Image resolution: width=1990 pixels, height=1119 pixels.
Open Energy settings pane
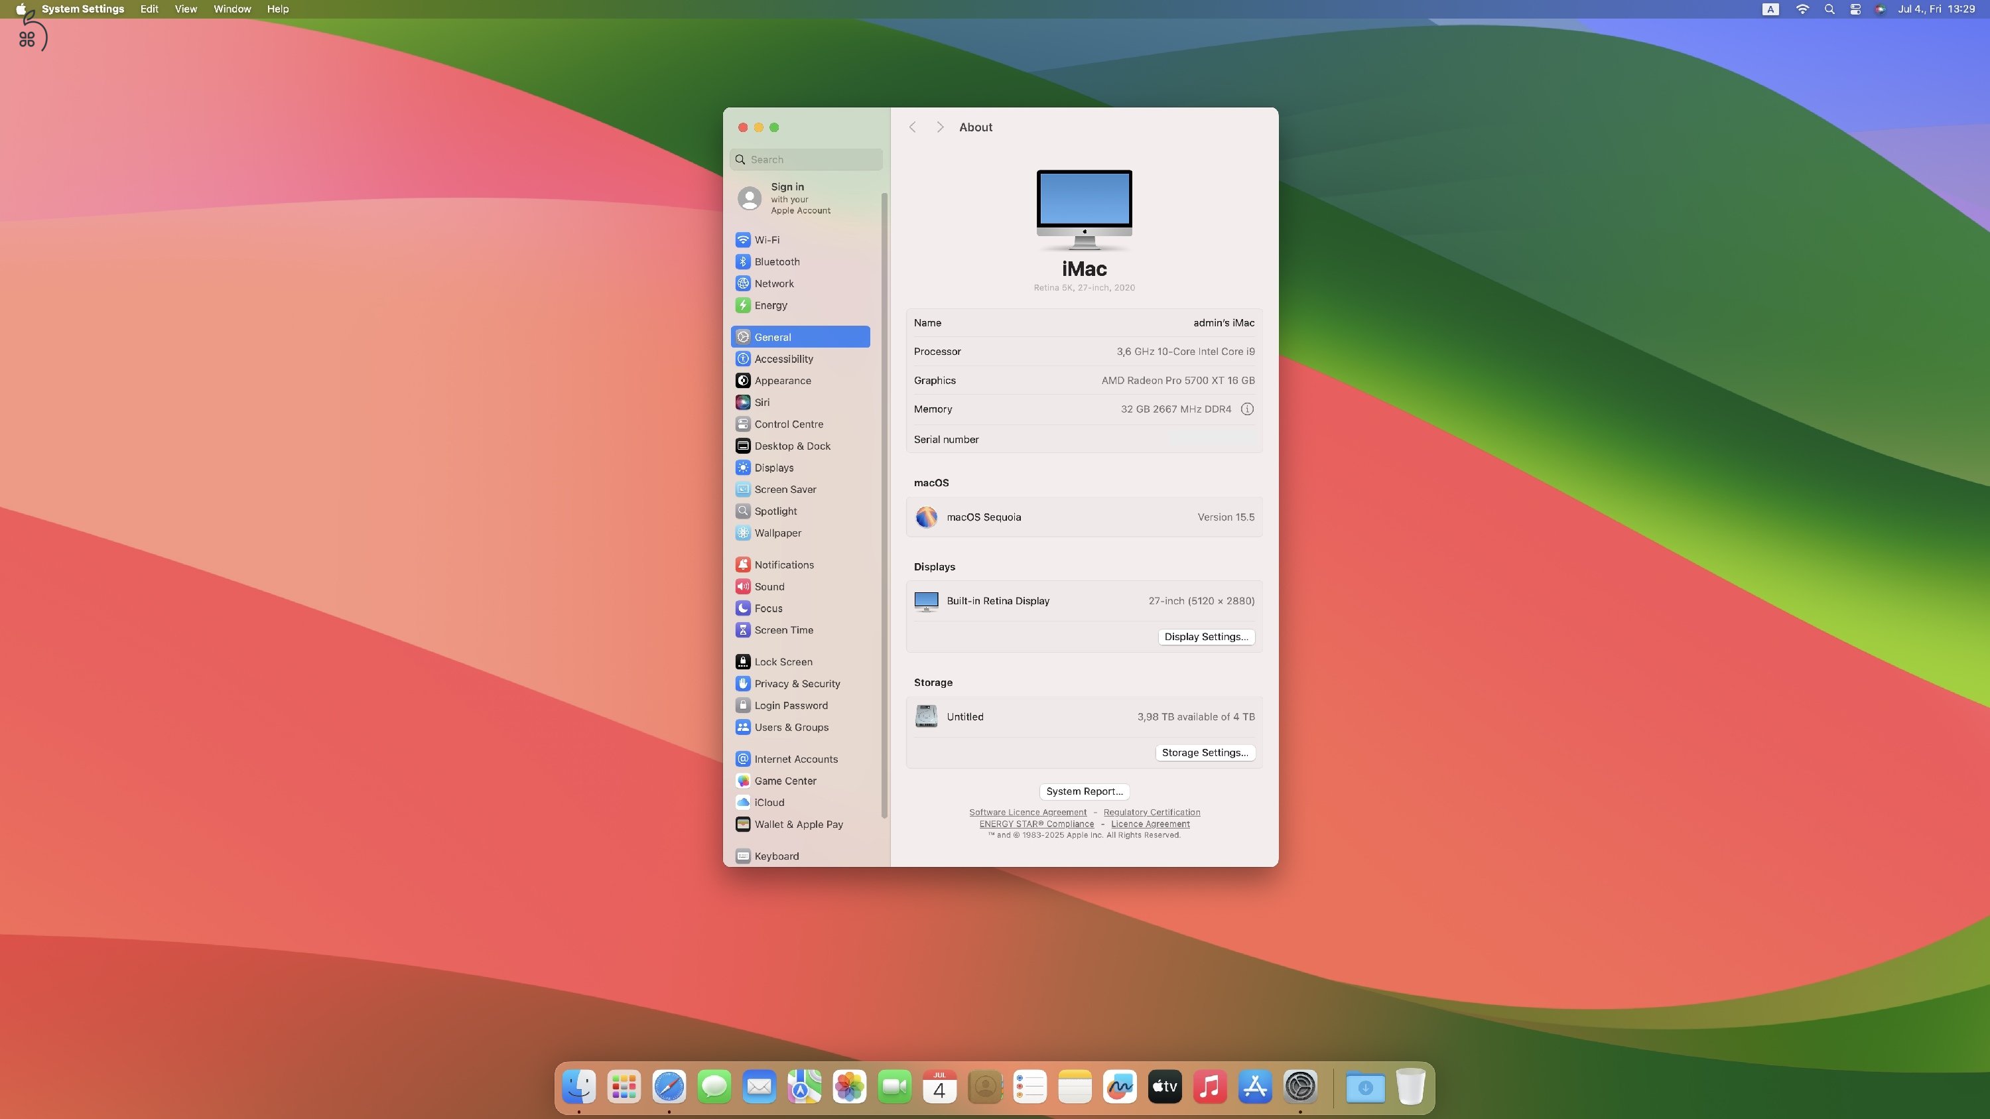pos(799,305)
